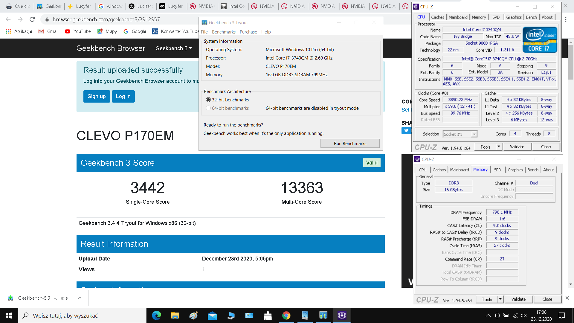Click Tools button in top CPU-Z
The image size is (574, 323).
point(485,147)
